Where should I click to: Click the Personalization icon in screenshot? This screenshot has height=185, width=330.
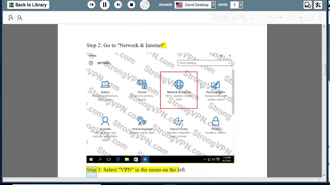coord(216,85)
